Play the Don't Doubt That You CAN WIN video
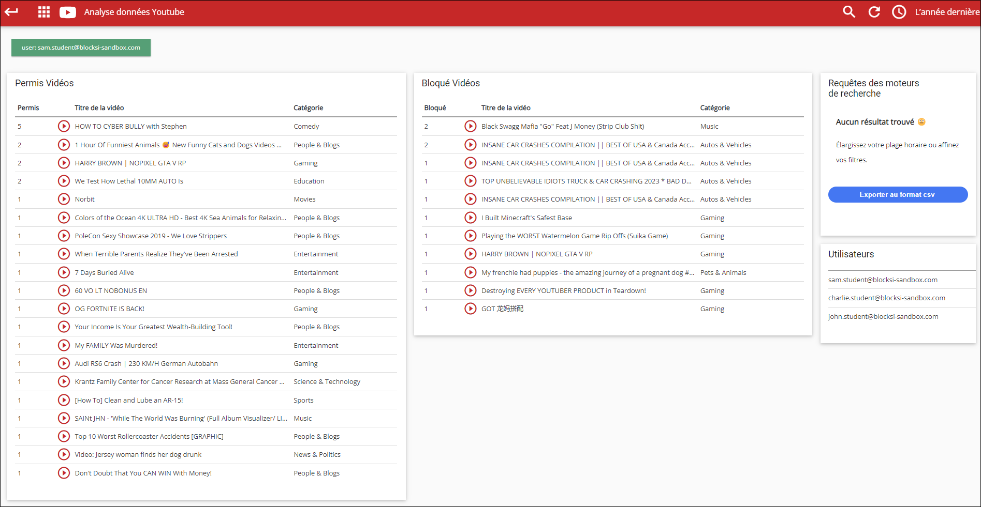Image resolution: width=981 pixels, height=507 pixels. pyautogui.click(x=64, y=473)
